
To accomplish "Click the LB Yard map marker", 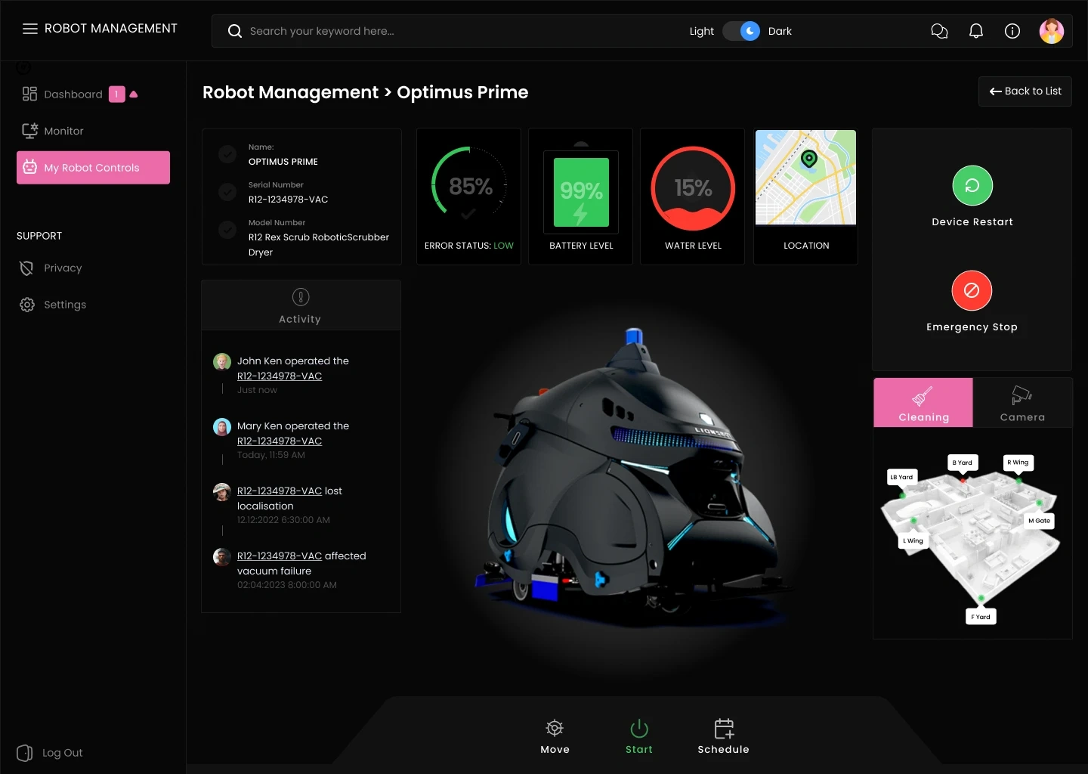I will tap(901, 477).
